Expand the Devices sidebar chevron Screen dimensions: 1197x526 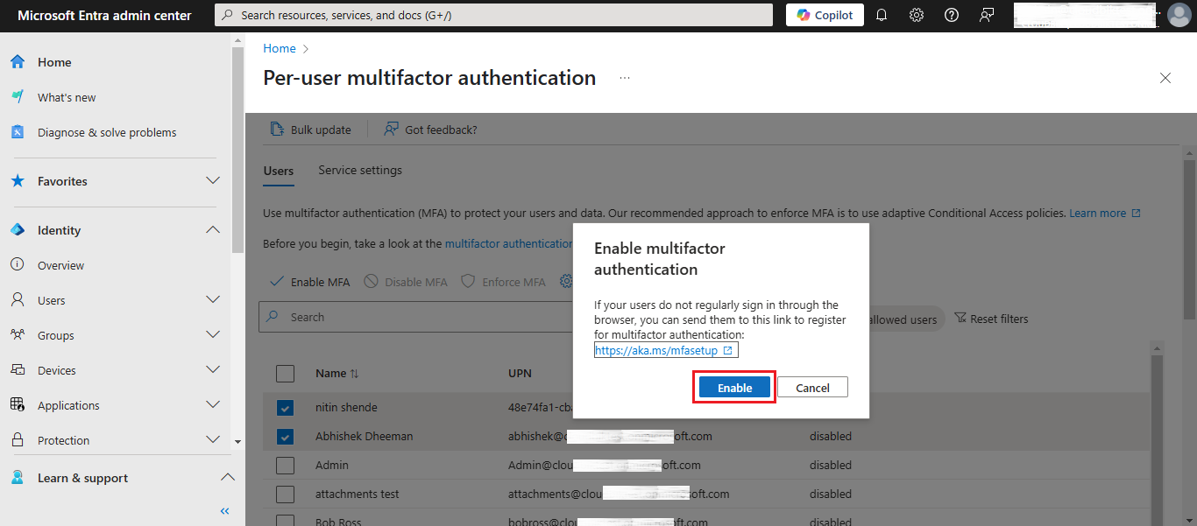[x=213, y=369]
